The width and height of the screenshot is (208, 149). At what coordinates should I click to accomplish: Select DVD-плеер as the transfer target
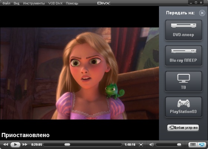pos(183,30)
